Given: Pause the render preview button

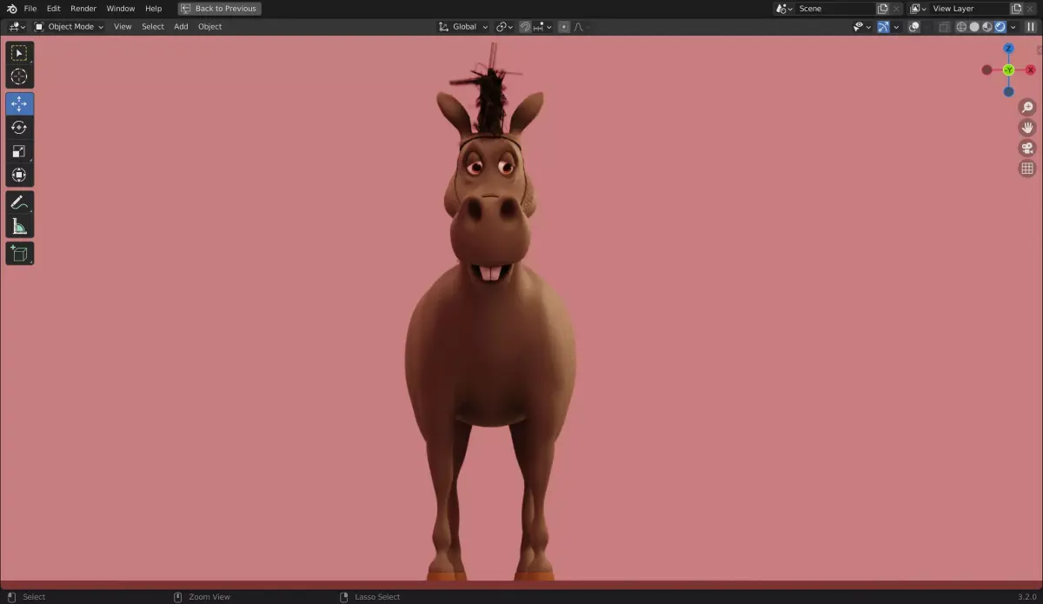Looking at the screenshot, I should click(1031, 27).
